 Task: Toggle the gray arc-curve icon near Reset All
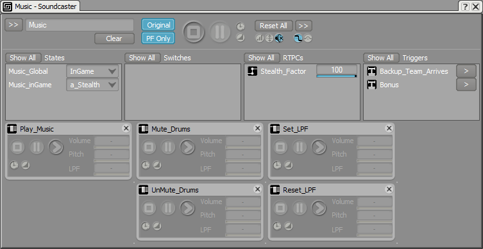tap(308, 39)
